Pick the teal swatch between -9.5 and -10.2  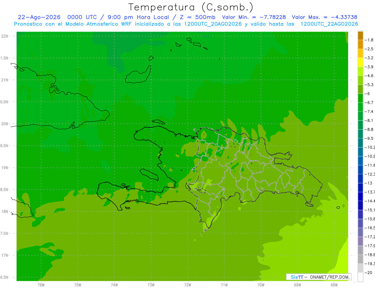coord(360,143)
